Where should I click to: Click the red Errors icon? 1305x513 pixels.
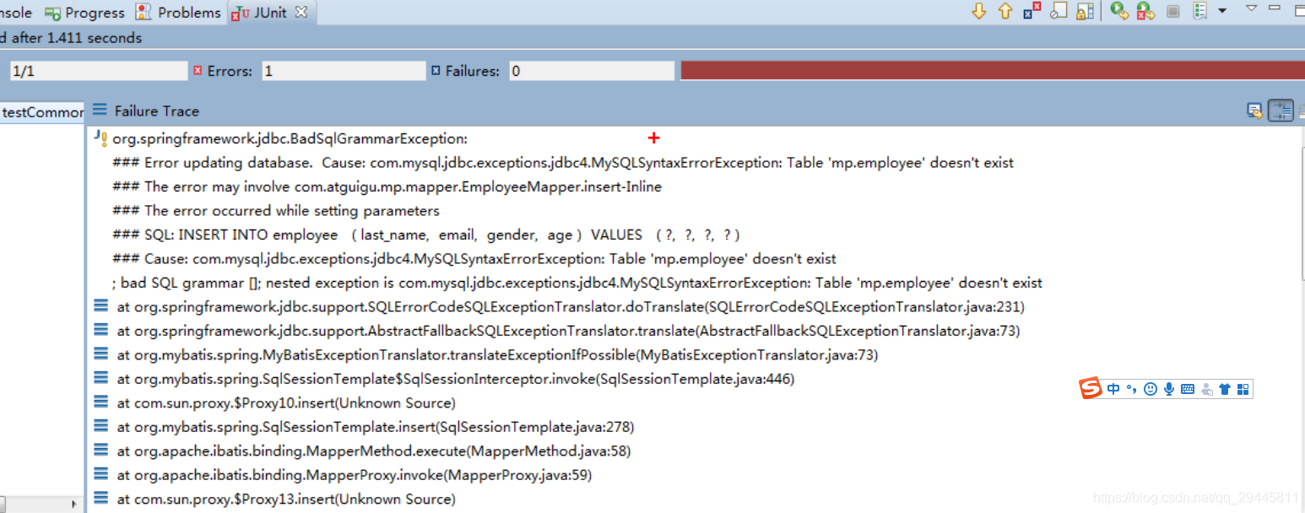click(198, 71)
